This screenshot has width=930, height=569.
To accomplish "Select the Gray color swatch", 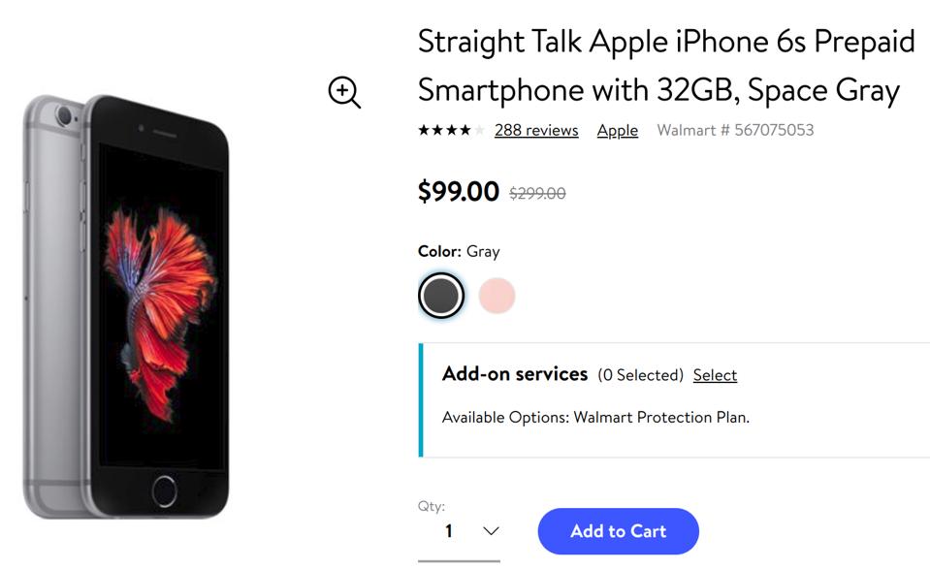I will [x=441, y=296].
